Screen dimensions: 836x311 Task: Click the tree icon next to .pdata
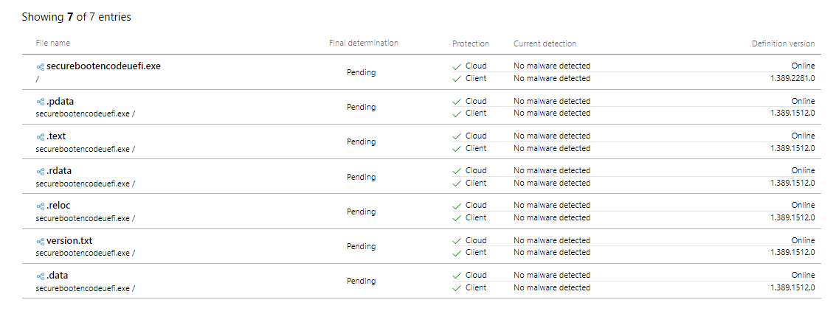point(40,102)
